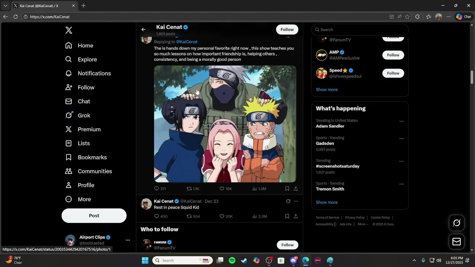Click the browser address bar
This screenshot has height=267, width=475.
[204, 17]
